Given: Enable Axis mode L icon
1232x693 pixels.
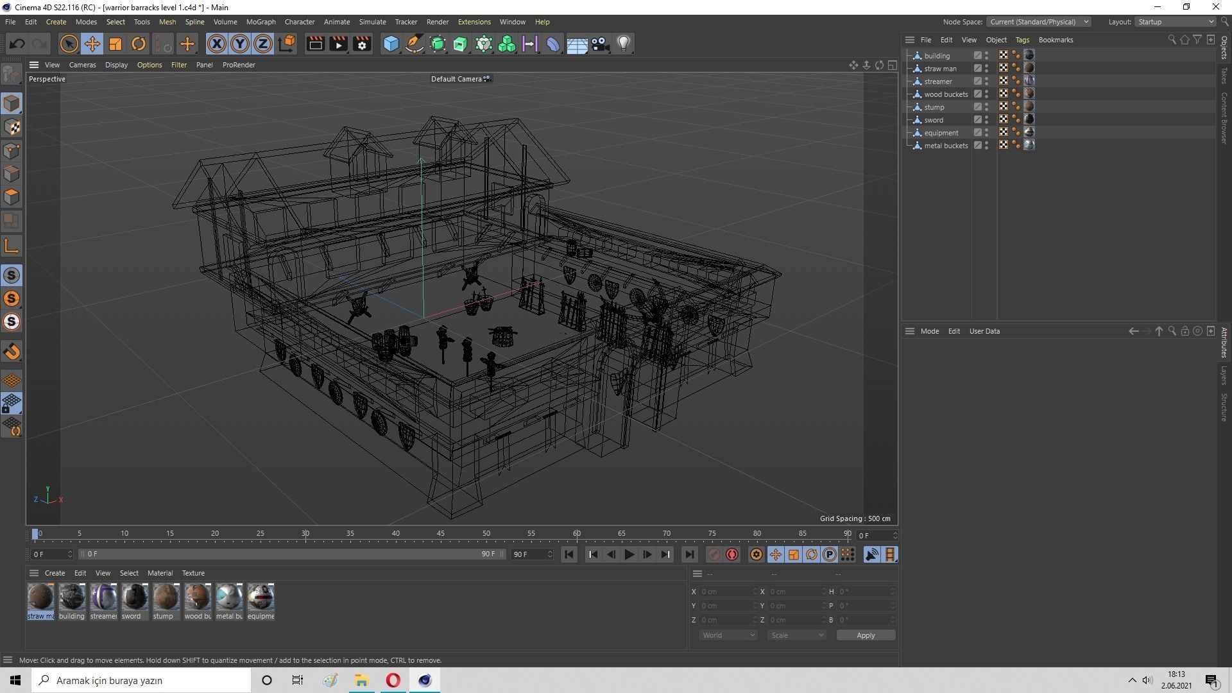Looking at the screenshot, I should (12, 246).
